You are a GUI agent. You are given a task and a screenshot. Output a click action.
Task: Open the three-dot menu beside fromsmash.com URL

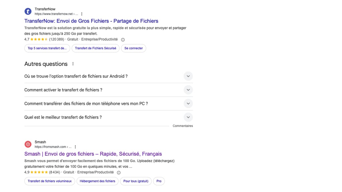[x=75, y=147]
